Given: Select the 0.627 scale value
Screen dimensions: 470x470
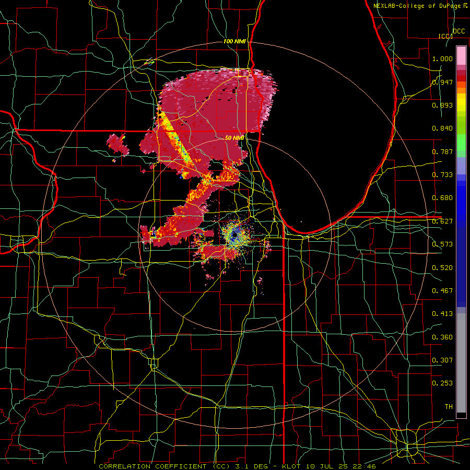Looking at the screenshot, I should point(442,221).
